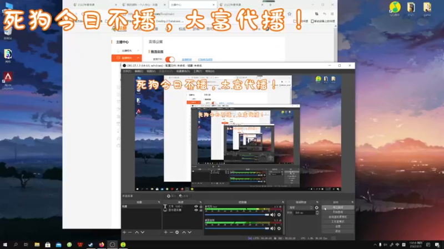Pop out the Audio Mixer dock with its header icon
Viewport: 444px width, 249px height.
click(x=282, y=202)
